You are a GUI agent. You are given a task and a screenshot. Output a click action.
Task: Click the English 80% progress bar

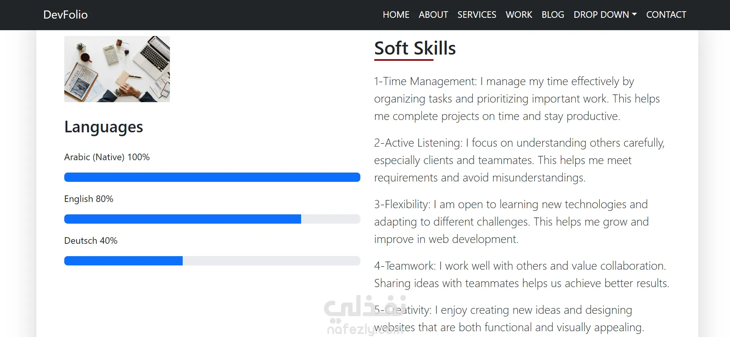click(212, 219)
